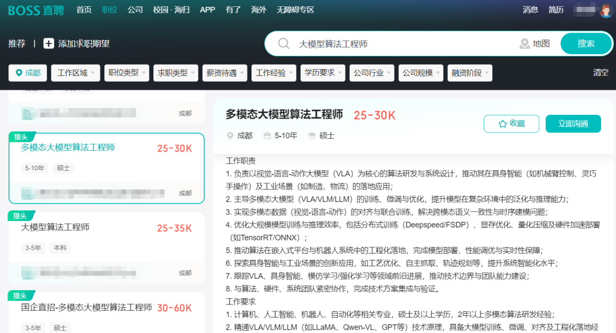The height and width of the screenshot is (333, 616).
Task: Expand the 工作区域 dropdown
Action: click(x=75, y=73)
